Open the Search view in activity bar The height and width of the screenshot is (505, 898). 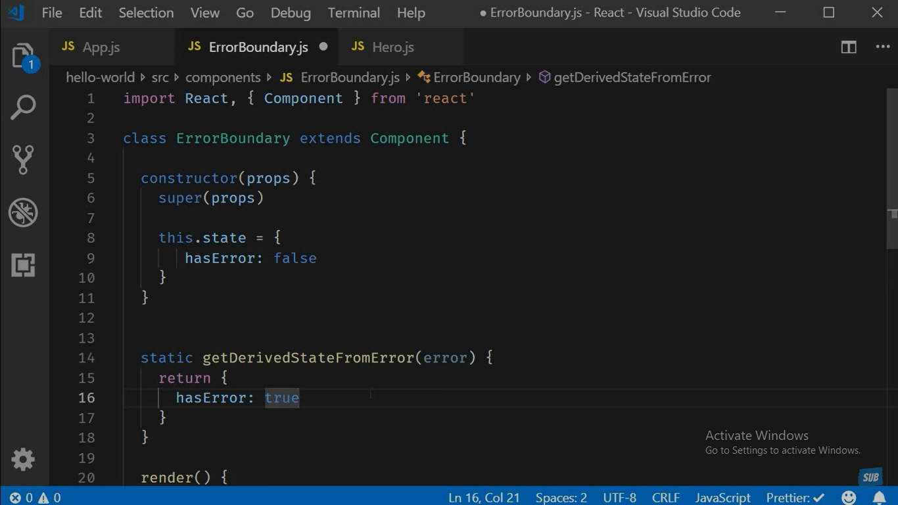(23, 107)
